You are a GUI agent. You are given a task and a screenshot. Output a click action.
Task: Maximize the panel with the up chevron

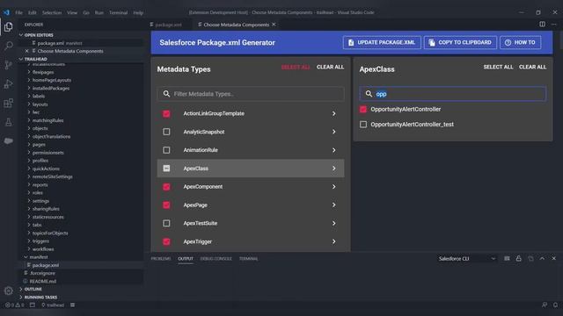[542, 258]
